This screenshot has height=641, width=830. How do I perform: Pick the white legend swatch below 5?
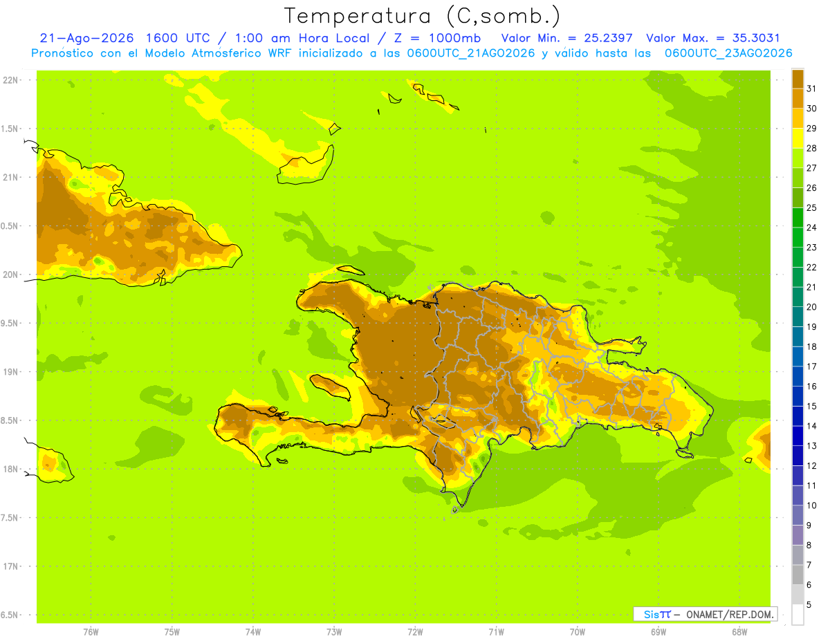(797, 615)
